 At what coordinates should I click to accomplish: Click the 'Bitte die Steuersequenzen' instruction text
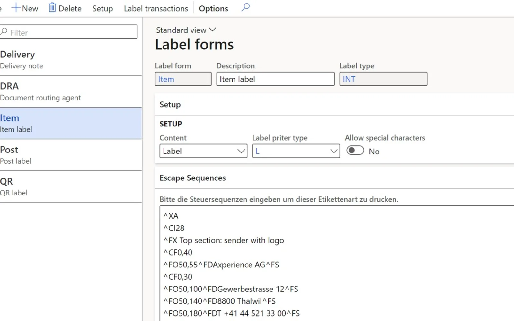[x=279, y=199]
